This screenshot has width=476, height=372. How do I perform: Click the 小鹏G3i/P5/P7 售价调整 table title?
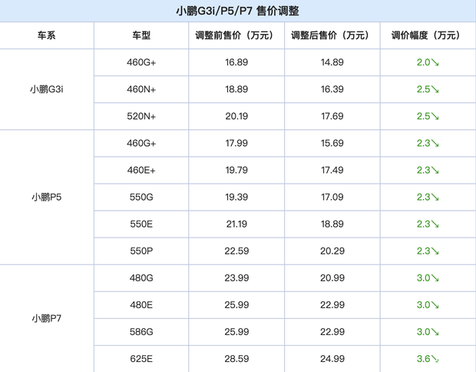[x=237, y=11]
